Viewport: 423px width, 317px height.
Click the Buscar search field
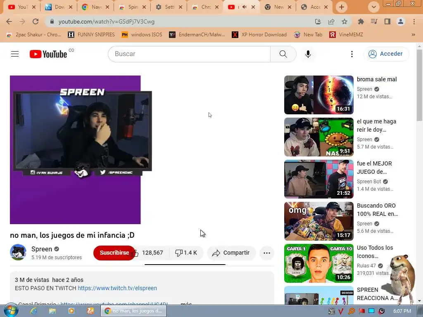189,54
